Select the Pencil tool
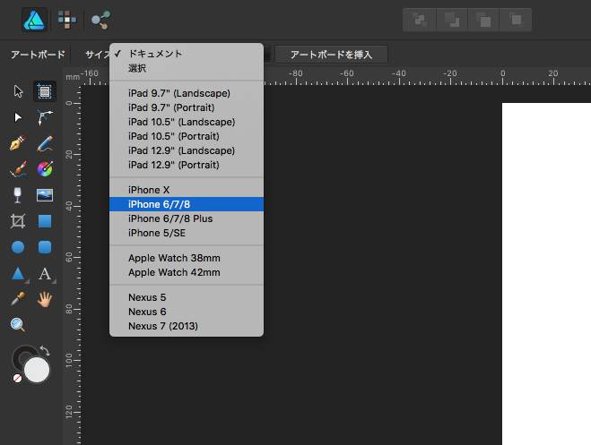Screen dimensions: 591x445 click(x=45, y=143)
